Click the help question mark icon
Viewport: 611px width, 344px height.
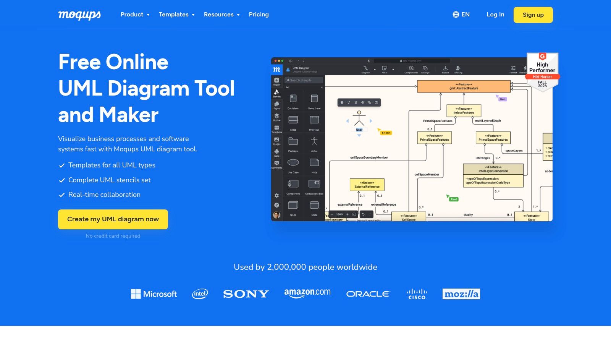[x=276, y=205]
